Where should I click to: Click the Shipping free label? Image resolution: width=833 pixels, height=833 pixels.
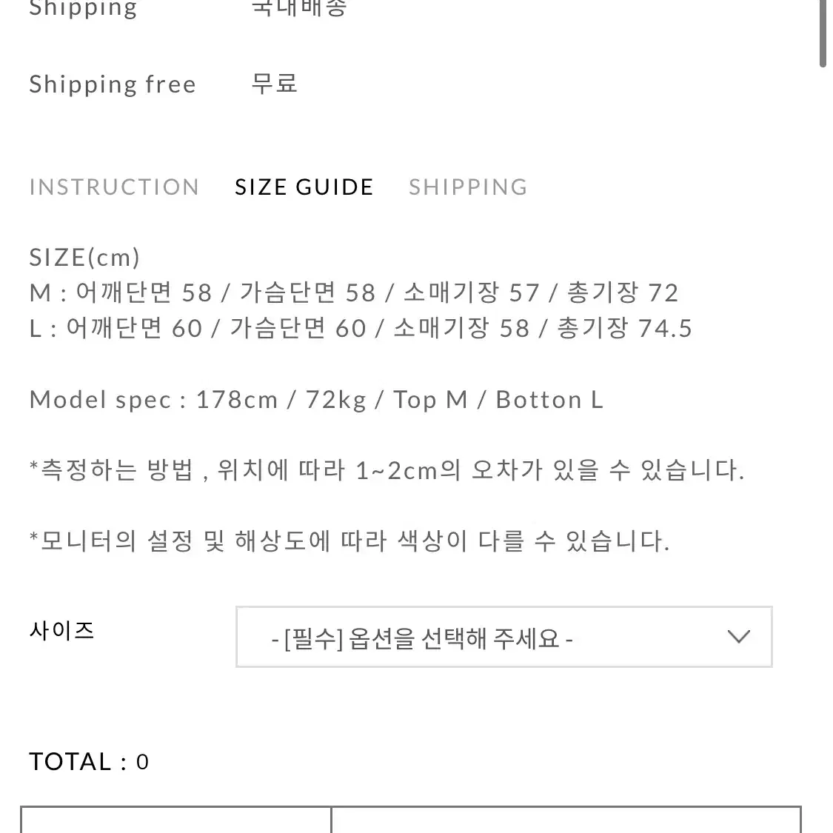tap(113, 84)
